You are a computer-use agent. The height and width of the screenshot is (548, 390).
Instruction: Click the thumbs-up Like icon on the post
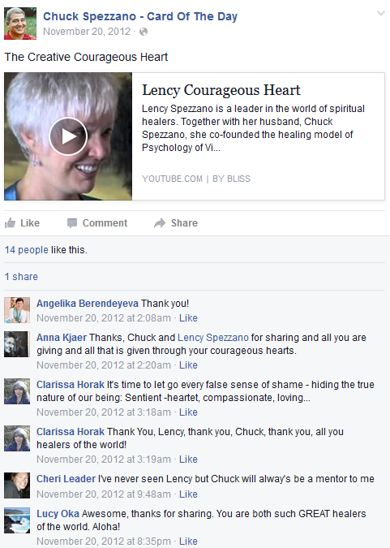click(10, 223)
